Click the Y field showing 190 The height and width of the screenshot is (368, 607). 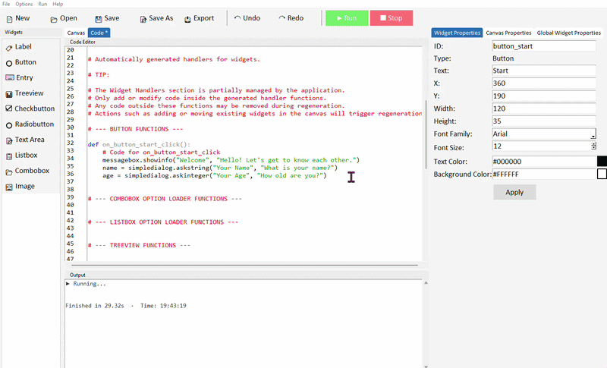coord(543,96)
